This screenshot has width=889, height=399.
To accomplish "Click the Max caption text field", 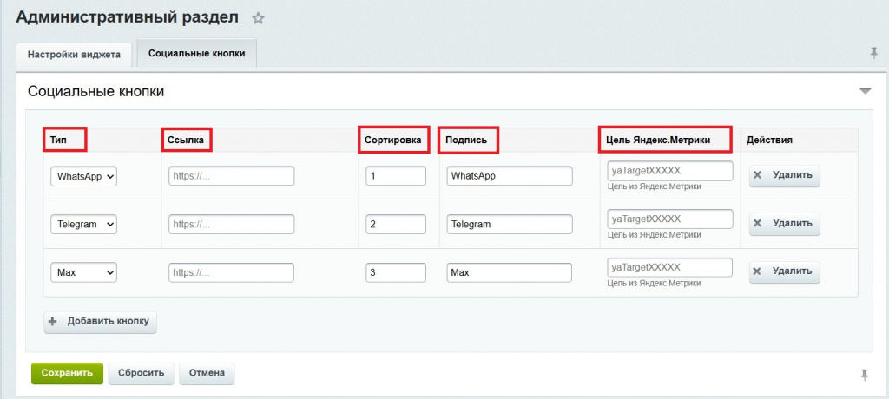I will (x=509, y=272).
